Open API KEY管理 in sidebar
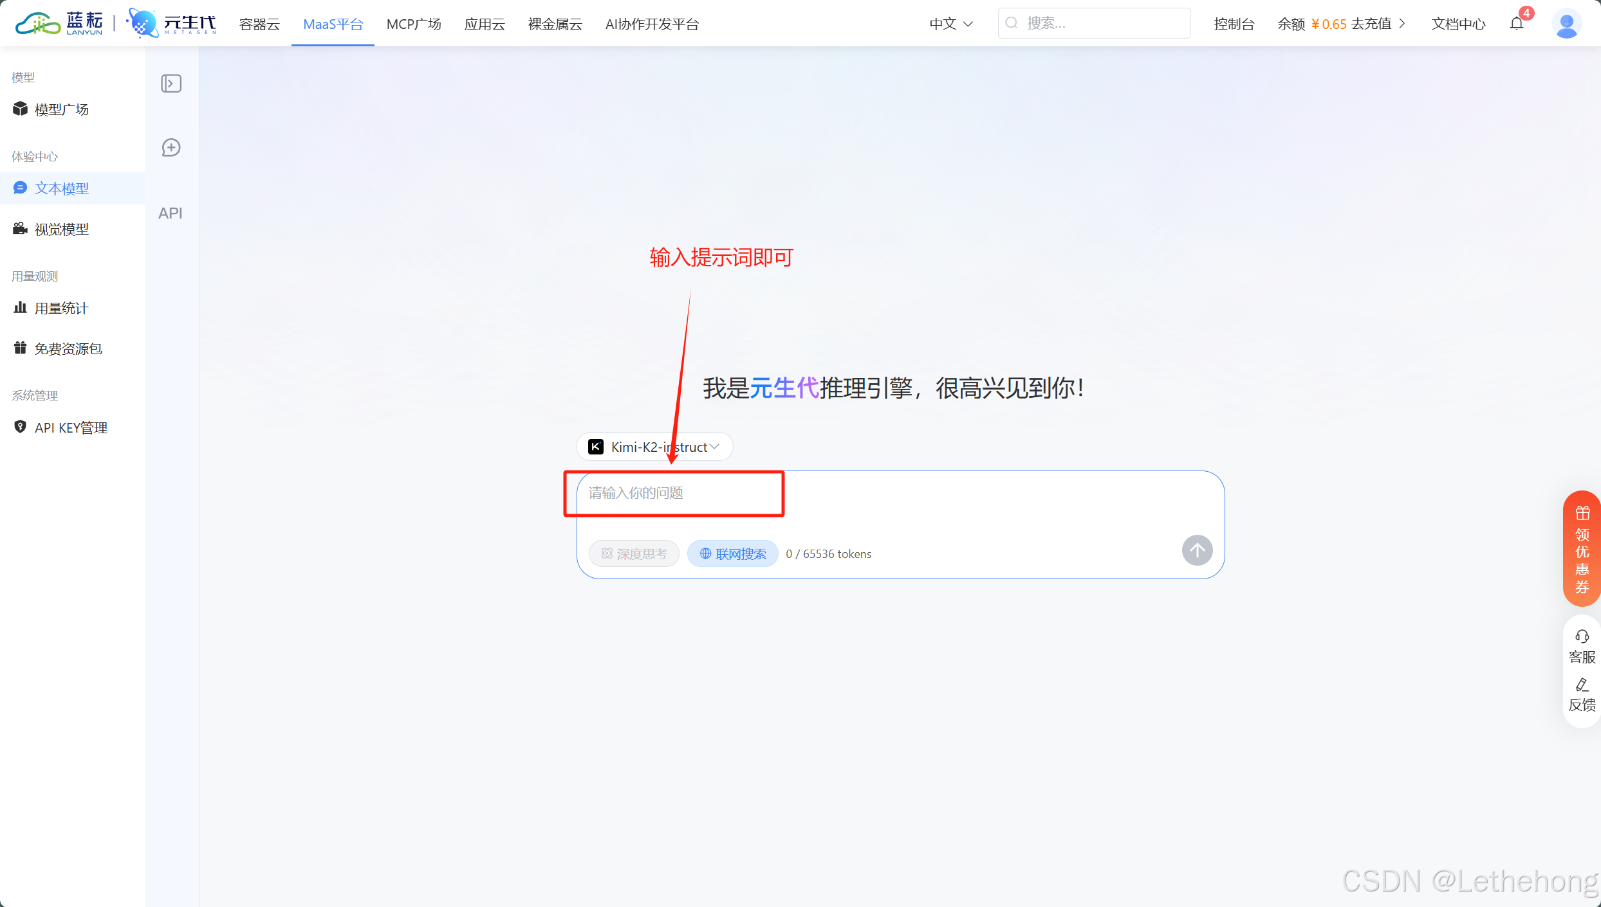This screenshot has width=1601, height=907. click(72, 427)
